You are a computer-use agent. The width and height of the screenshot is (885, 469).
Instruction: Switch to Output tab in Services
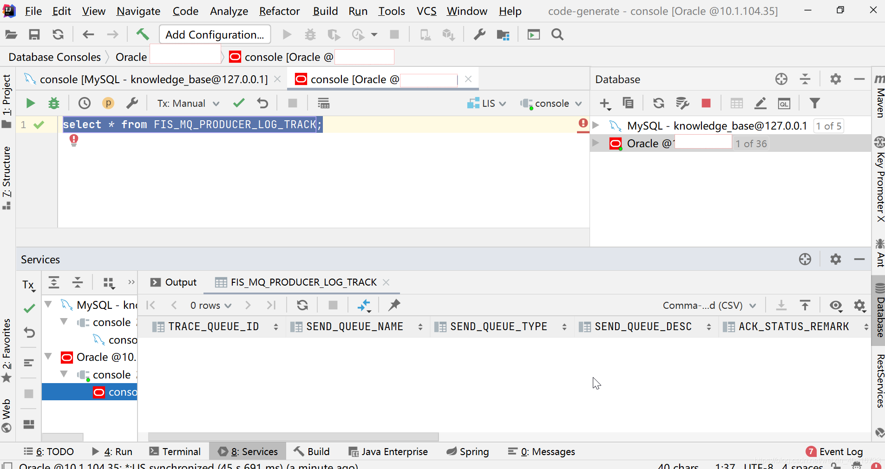174,282
